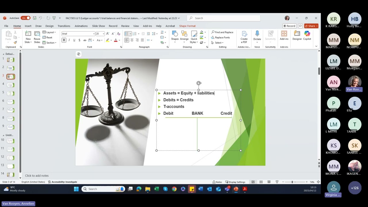Click Accessibility: Investigate in status bar
This screenshot has width=368, height=207.
pos(62,182)
